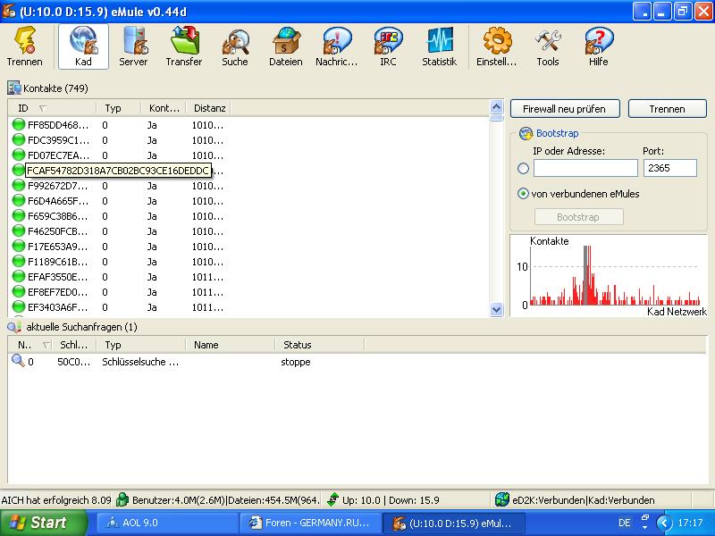Expand hidden tray icons arrow
This screenshot has height=536, width=715.
tap(664, 523)
